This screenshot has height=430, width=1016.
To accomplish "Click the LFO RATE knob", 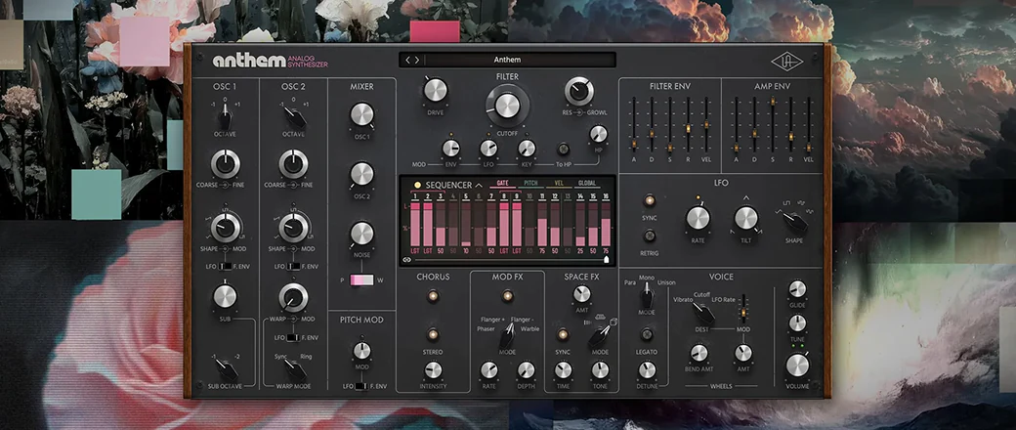I will click(x=698, y=218).
